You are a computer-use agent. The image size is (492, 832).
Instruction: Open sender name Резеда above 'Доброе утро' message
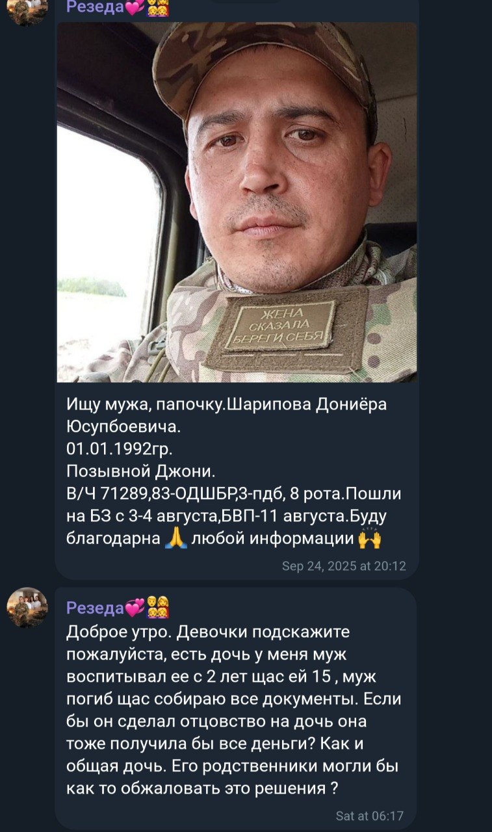tap(95, 608)
